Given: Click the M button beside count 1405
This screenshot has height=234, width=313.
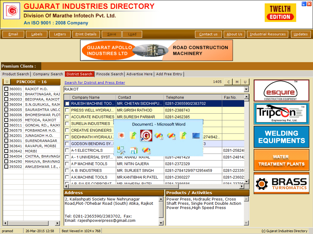Looking at the screenshot, I should click(x=237, y=82).
